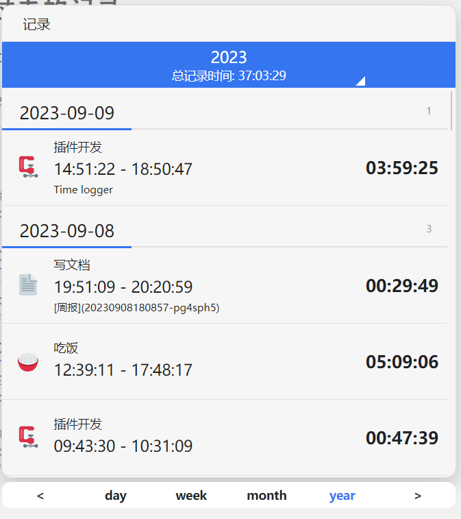Click the Time logger note text
This screenshot has width=461, height=519.
coord(84,190)
